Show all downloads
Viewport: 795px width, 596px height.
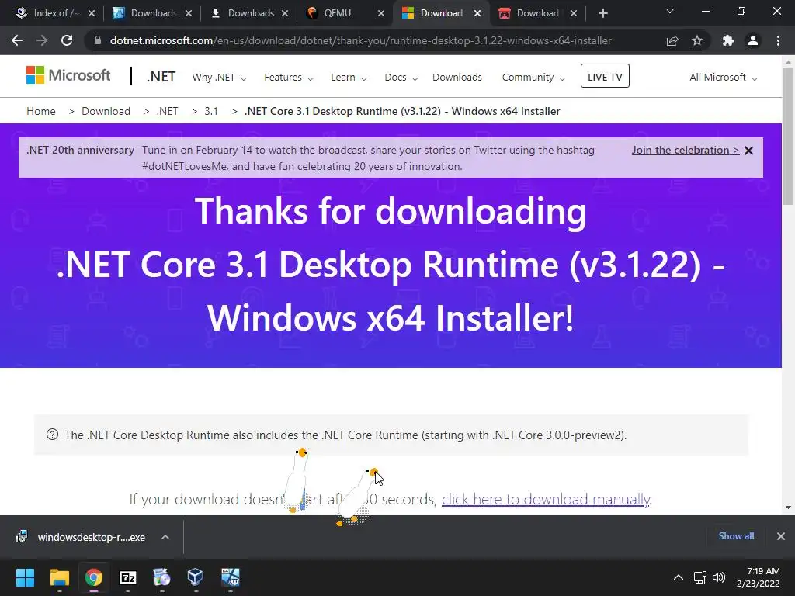pyautogui.click(x=736, y=536)
